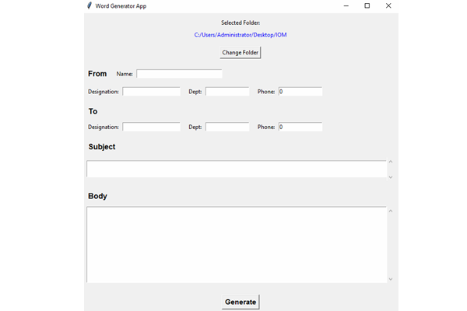Viewport: 467px width, 311px height.
Task: Click the Body scrollbar up arrow
Action: pyautogui.click(x=391, y=211)
